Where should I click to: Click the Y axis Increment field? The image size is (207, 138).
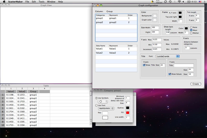tap(157, 49)
